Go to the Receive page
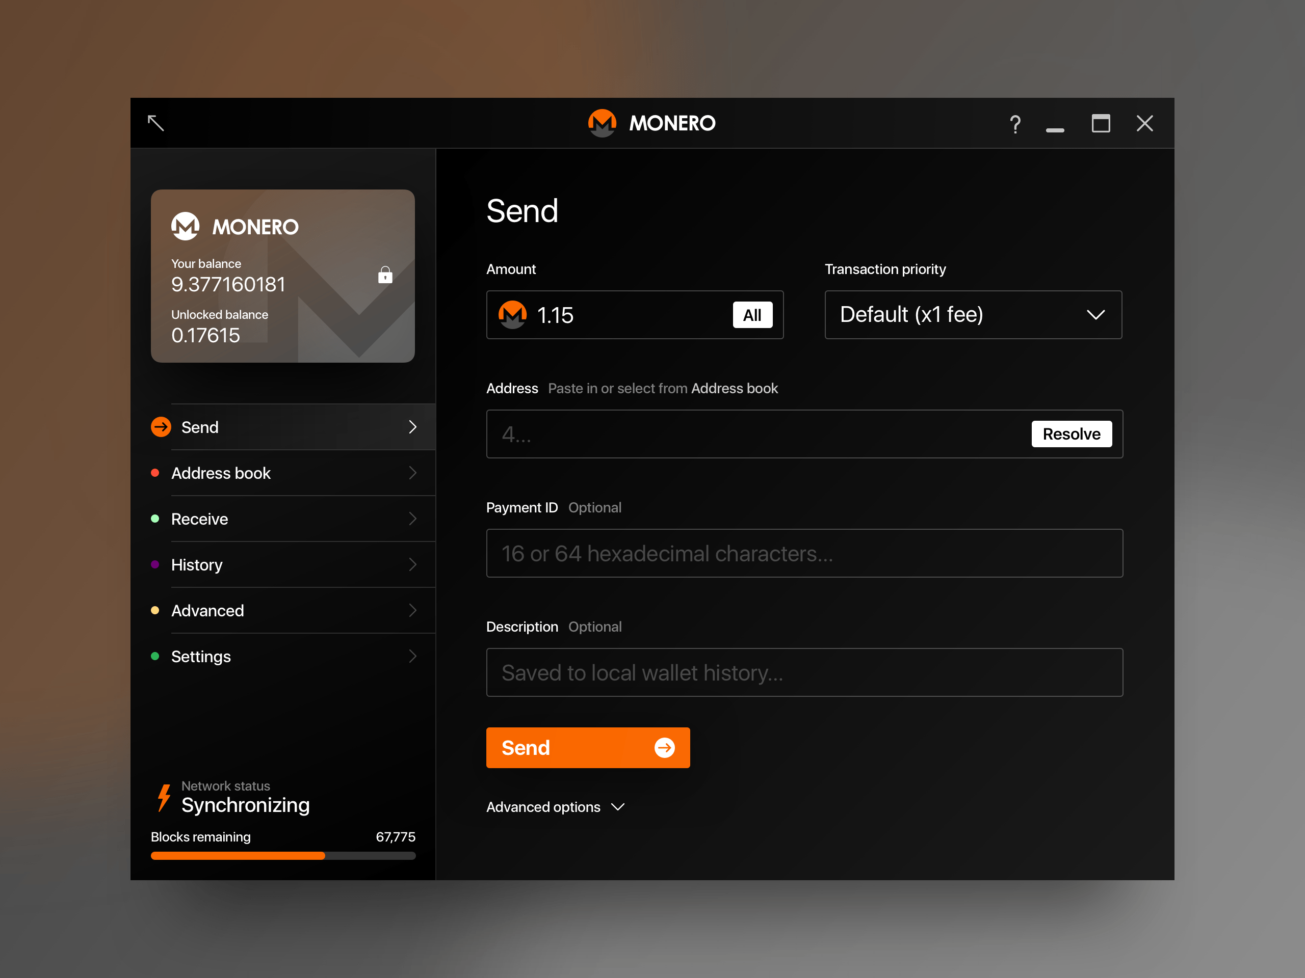1305x978 pixels. pos(199,519)
